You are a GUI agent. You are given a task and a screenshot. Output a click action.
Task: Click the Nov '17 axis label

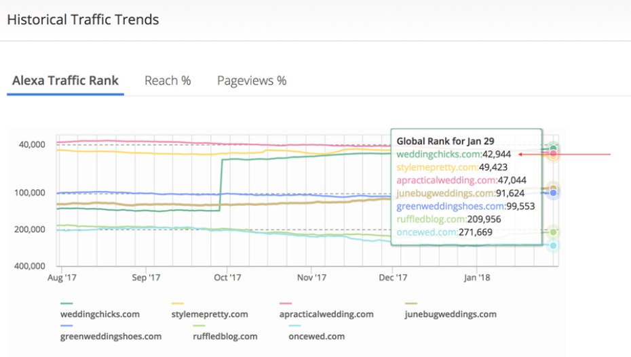pos(311,278)
